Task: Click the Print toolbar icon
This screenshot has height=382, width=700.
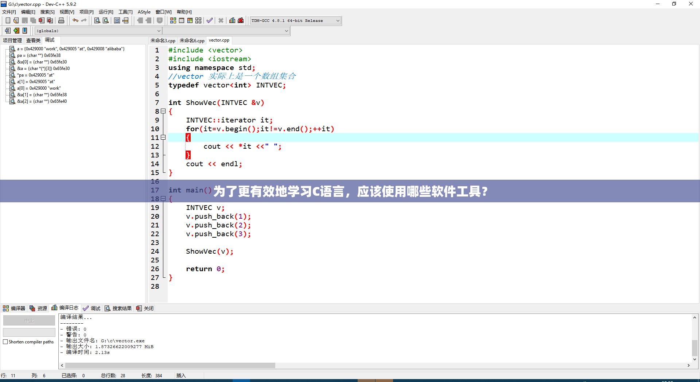Action: point(61,21)
